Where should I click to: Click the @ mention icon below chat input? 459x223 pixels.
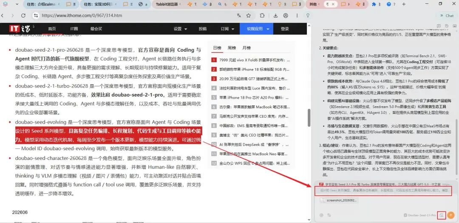click(321, 215)
